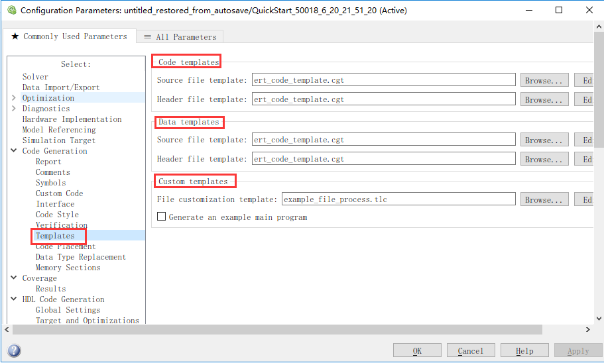This screenshot has width=604, height=363.
Task: Browse for File customization template
Action: pos(544,200)
